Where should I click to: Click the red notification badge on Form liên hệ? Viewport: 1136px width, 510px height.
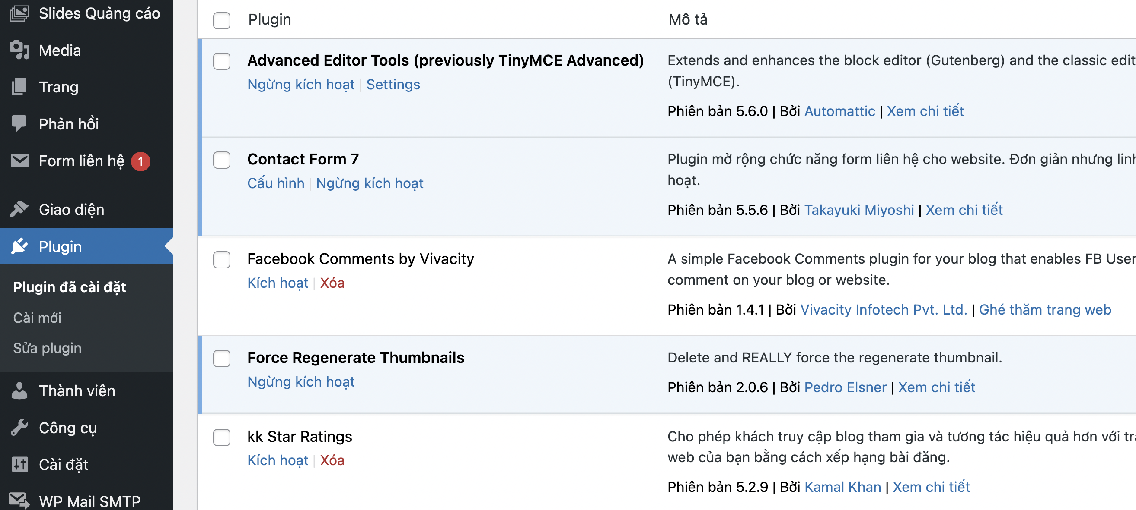(x=140, y=161)
